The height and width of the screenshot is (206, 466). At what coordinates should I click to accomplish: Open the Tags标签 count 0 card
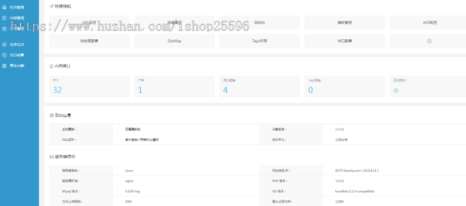coord(344,87)
